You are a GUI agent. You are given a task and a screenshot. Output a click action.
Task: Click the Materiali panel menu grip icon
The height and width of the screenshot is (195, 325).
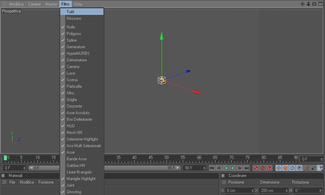(x=4, y=182)
